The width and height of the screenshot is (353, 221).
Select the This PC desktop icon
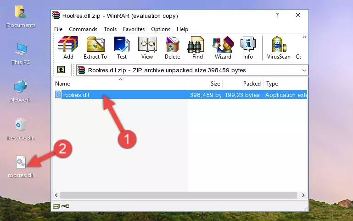tap(21, 54)
